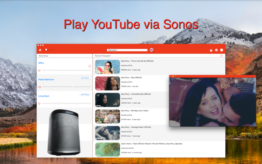
Task: Click the 'Sonos Group' panel header
Action: tap(44, 56)
